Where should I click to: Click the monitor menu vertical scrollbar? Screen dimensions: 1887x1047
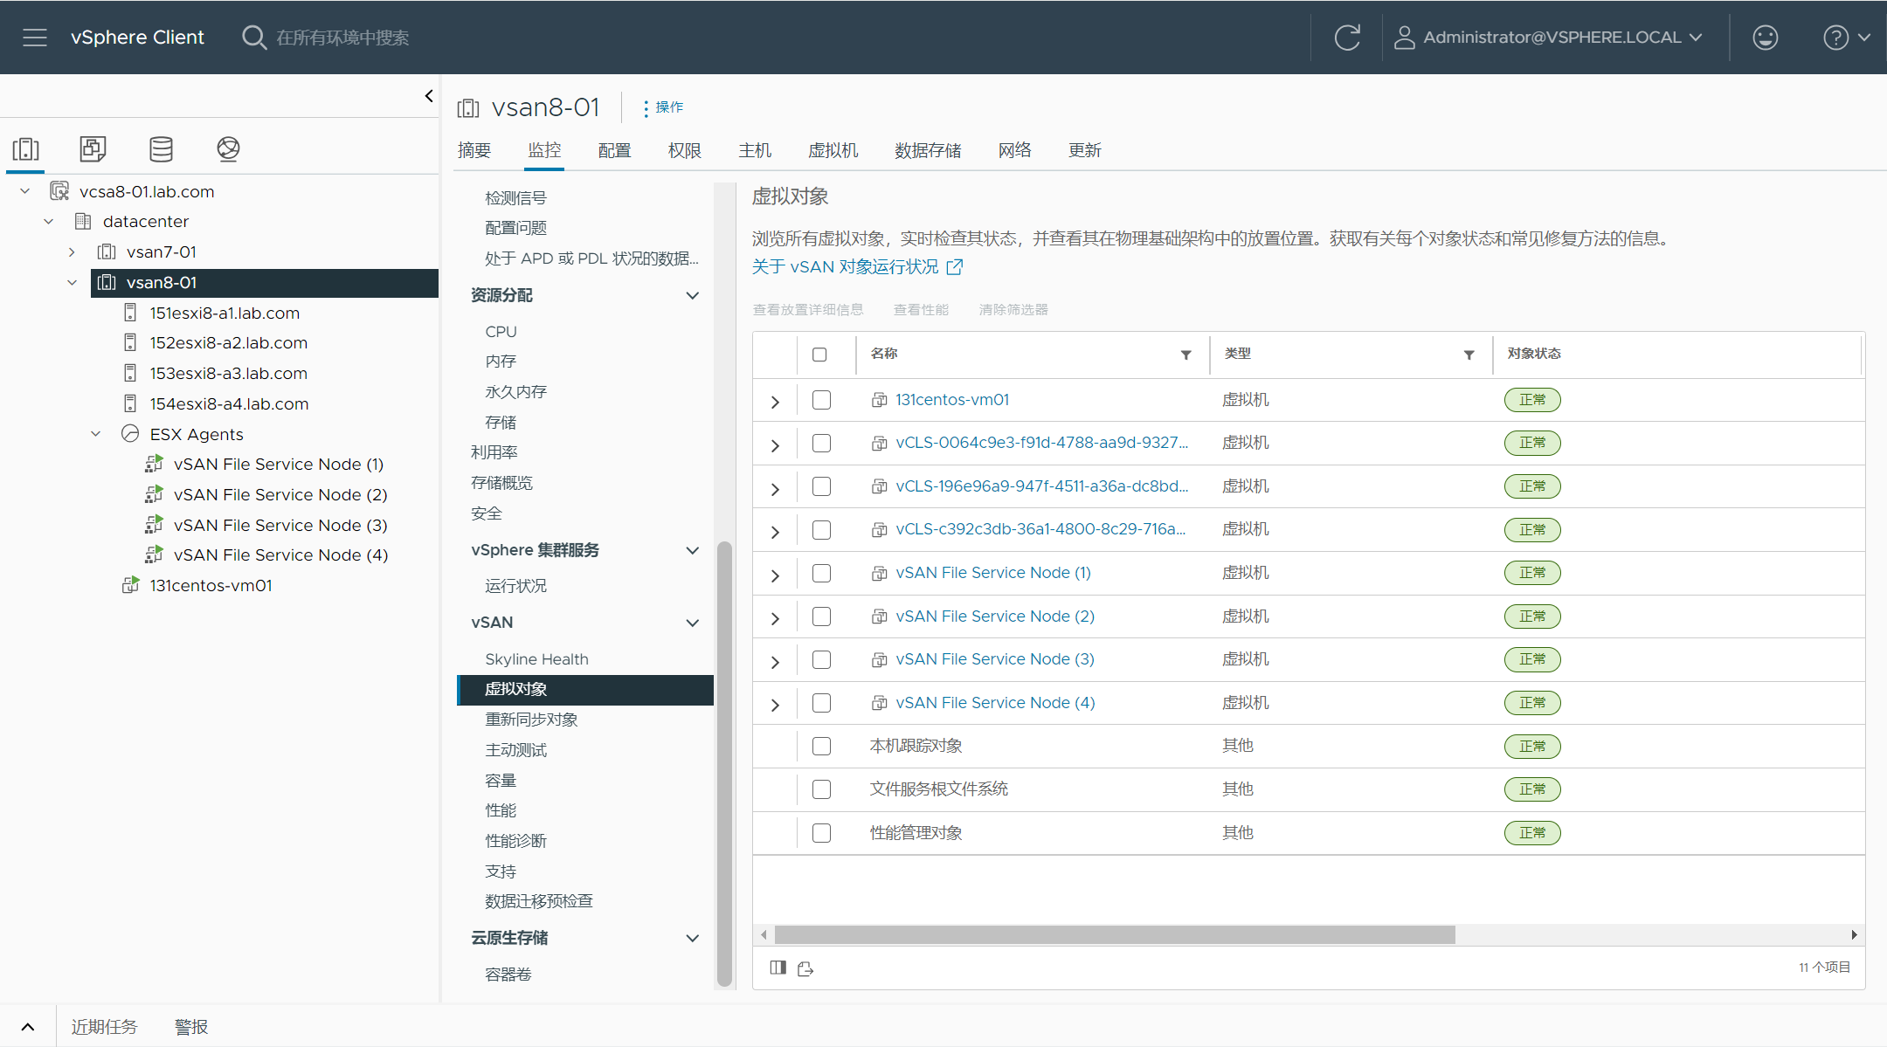click(x=723, y=764)
